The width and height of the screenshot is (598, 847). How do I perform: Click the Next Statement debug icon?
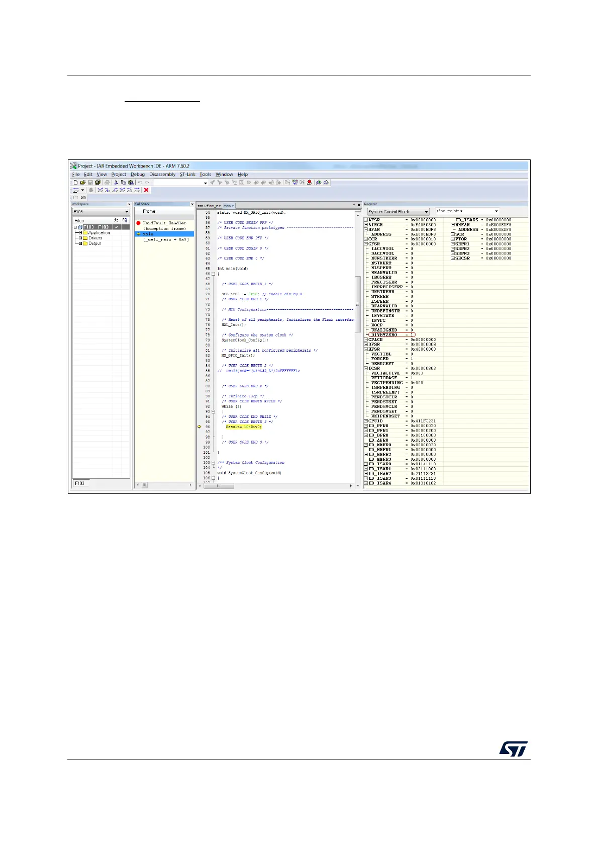pyautogui.click(x=122, y=190)
